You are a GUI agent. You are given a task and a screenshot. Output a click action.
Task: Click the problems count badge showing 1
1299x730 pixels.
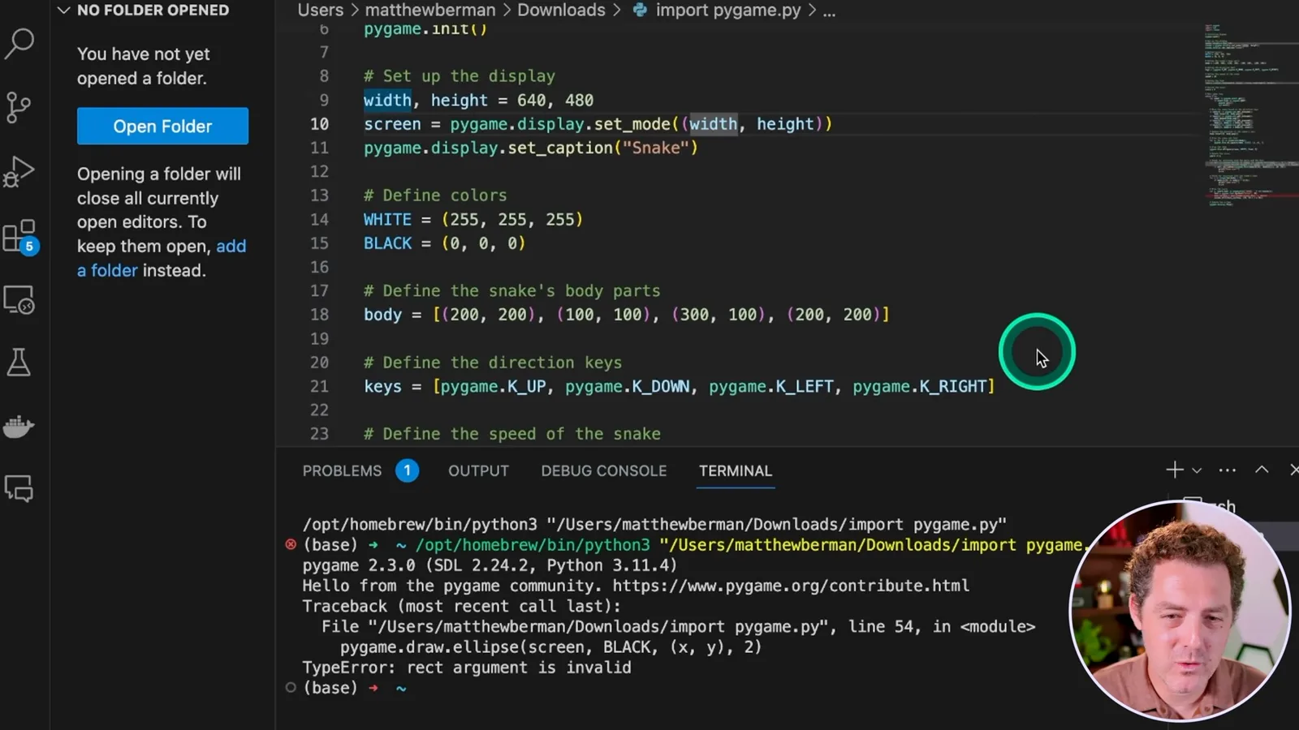[407, 470]
